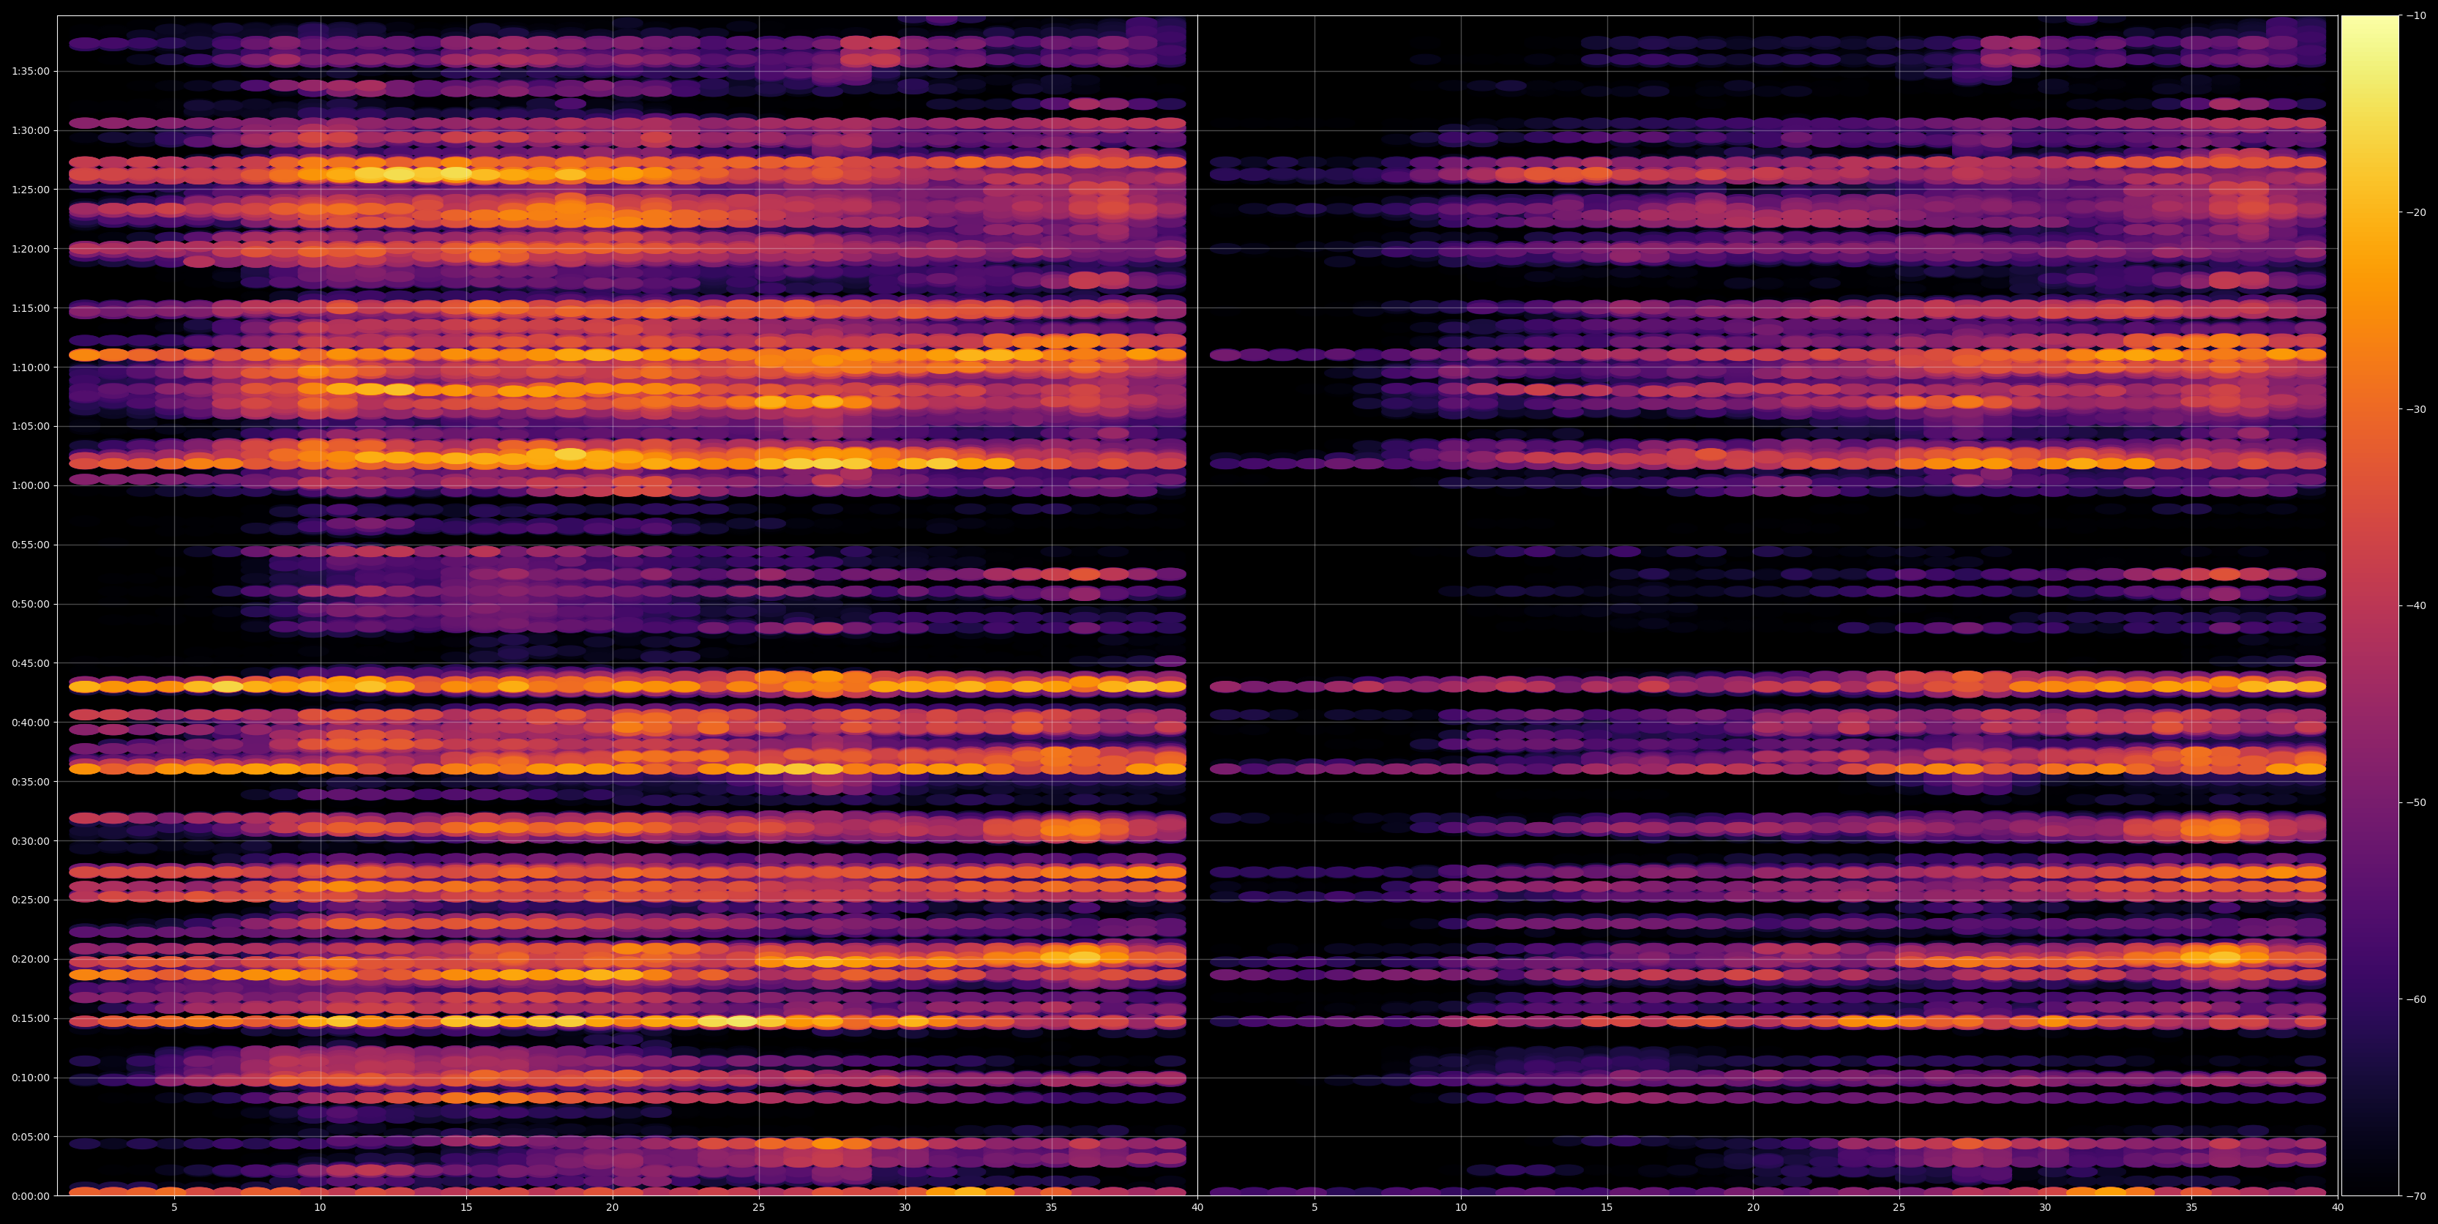The height and width of the screenshot is (1224, 2438).
Task: Select the 0:20:00 time label
Action: 30,959
